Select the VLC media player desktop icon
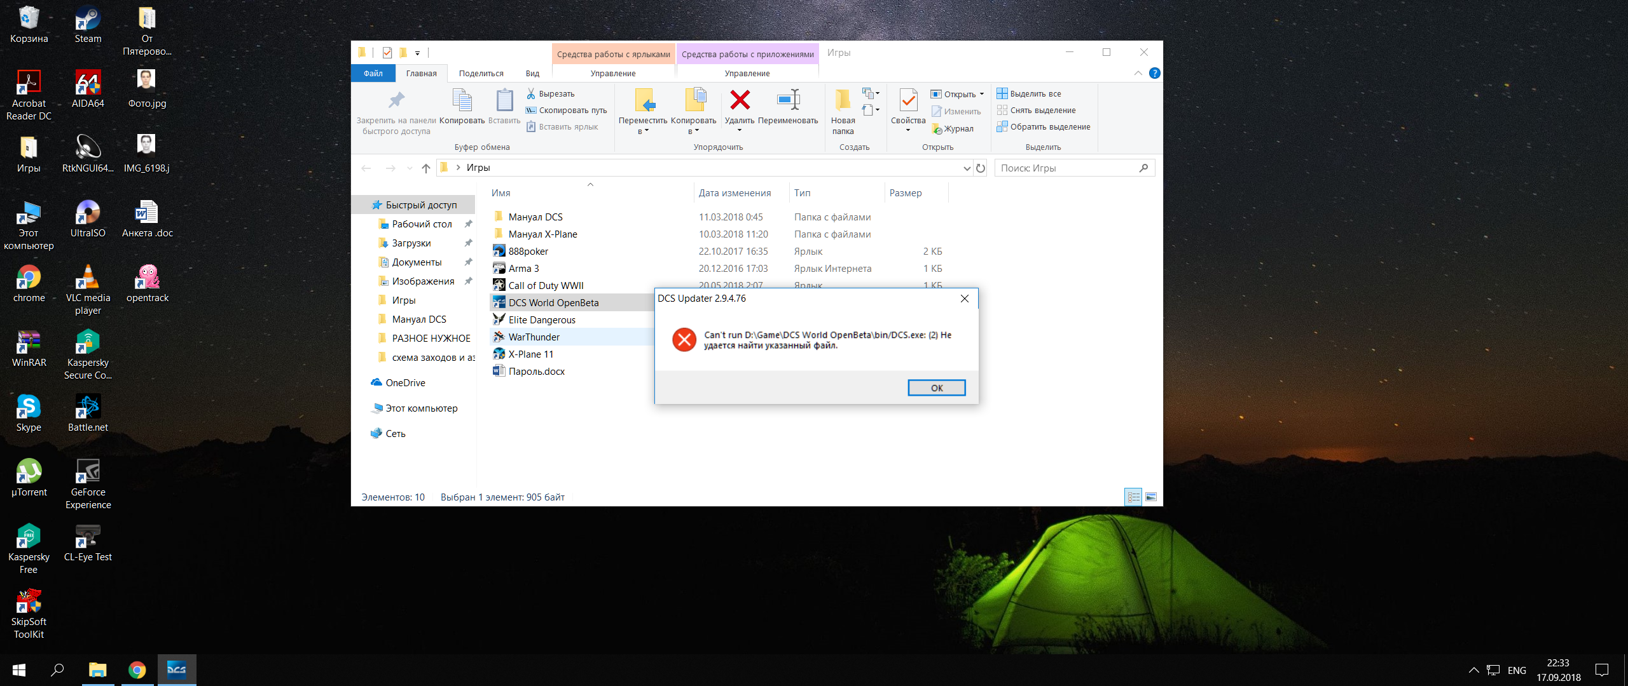The height and width of the screenshot is (686, 1628). tap(88, 290)
